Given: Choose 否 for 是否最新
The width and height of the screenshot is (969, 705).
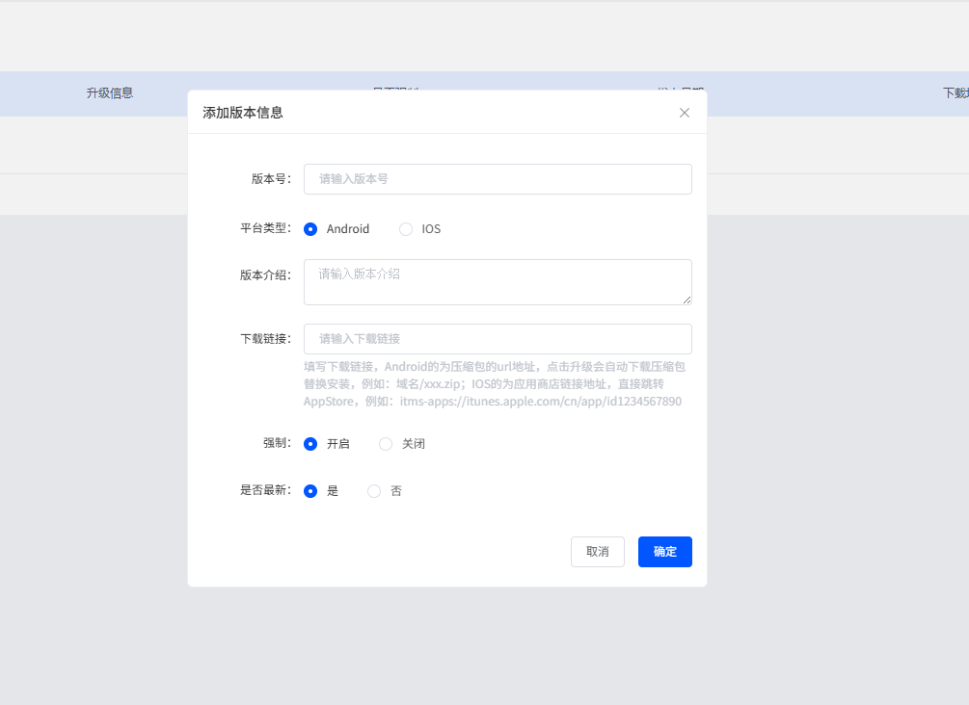Looking at the screenshot, I should coord(374,491).
